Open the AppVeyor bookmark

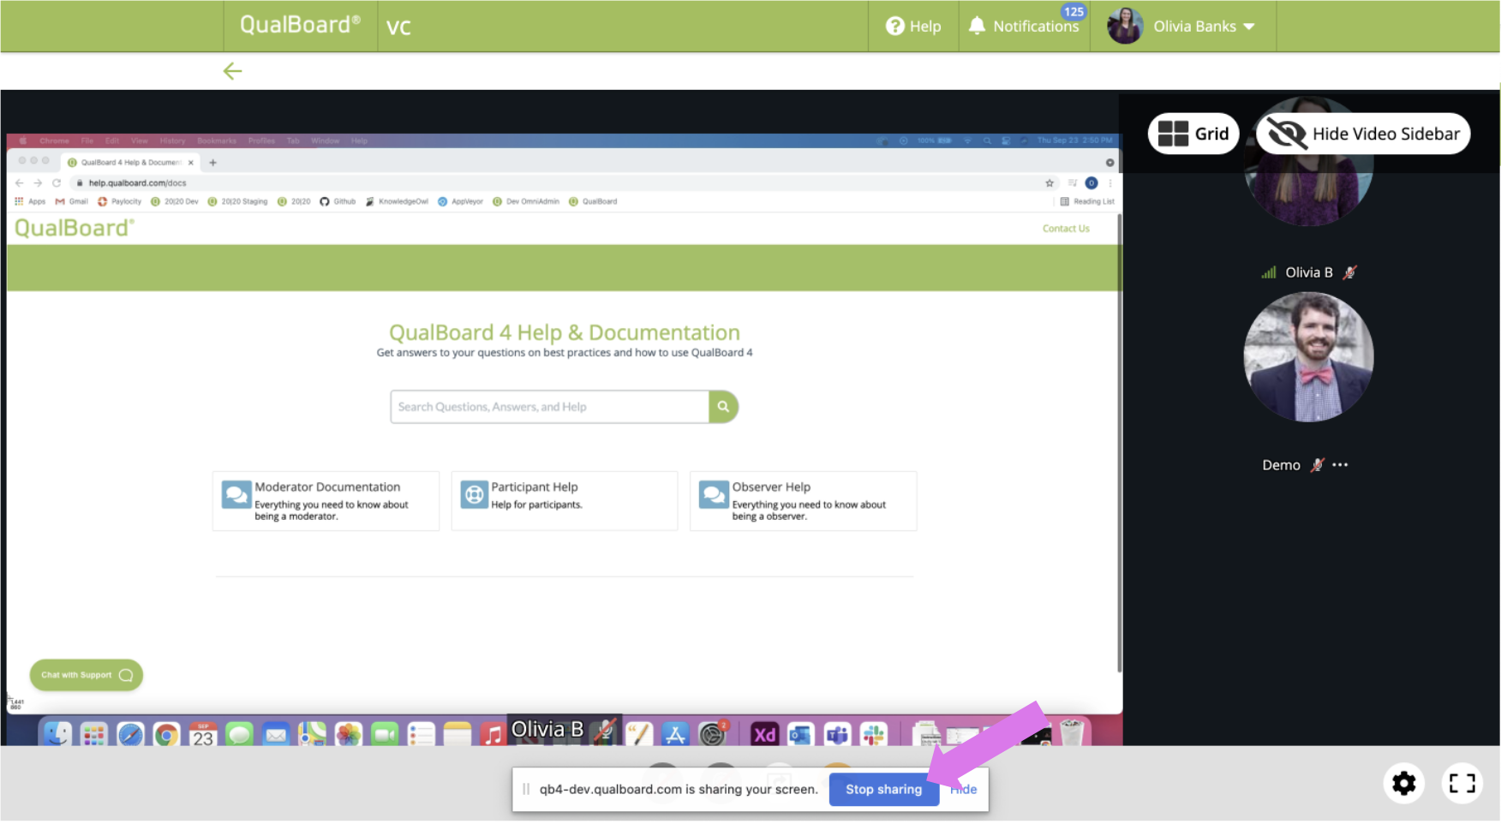pyautogui.click(x=460, y=201)
